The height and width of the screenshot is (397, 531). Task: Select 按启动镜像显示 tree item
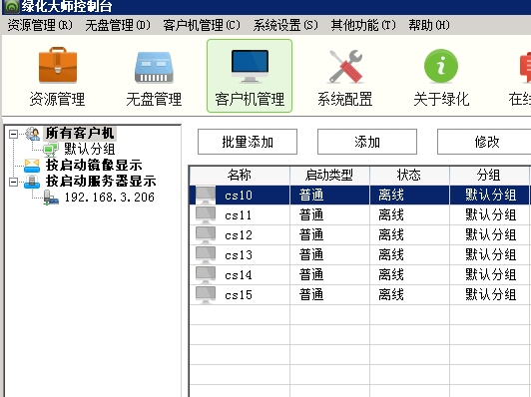(x=94, y=166)
